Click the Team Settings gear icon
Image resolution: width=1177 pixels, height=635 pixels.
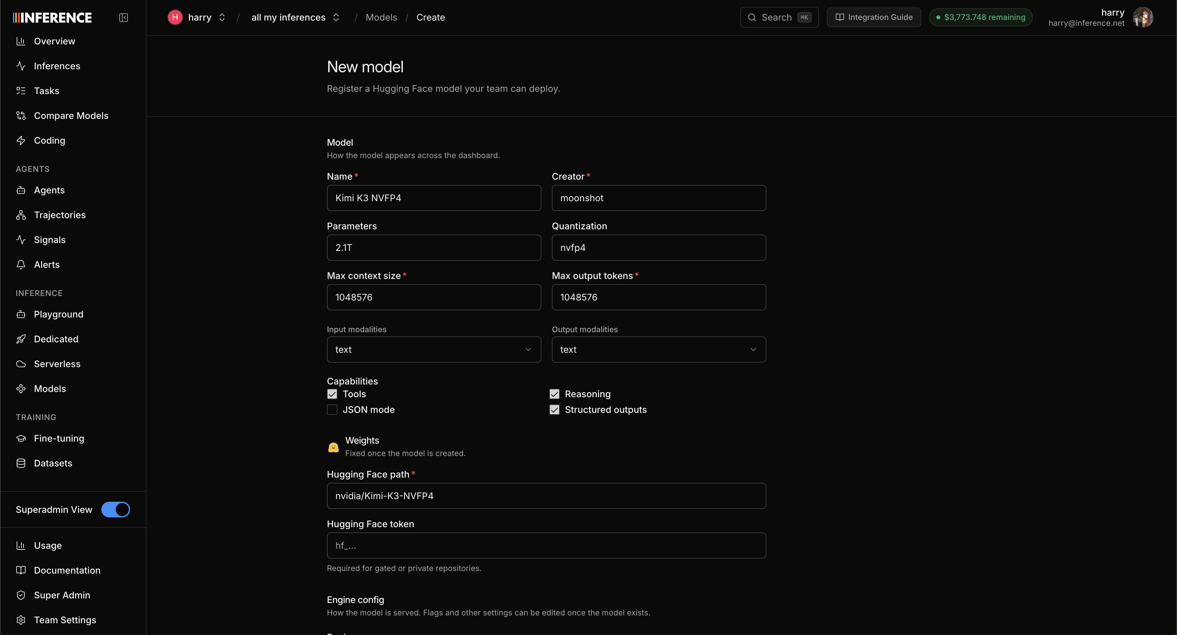click(x=21, y=619)
